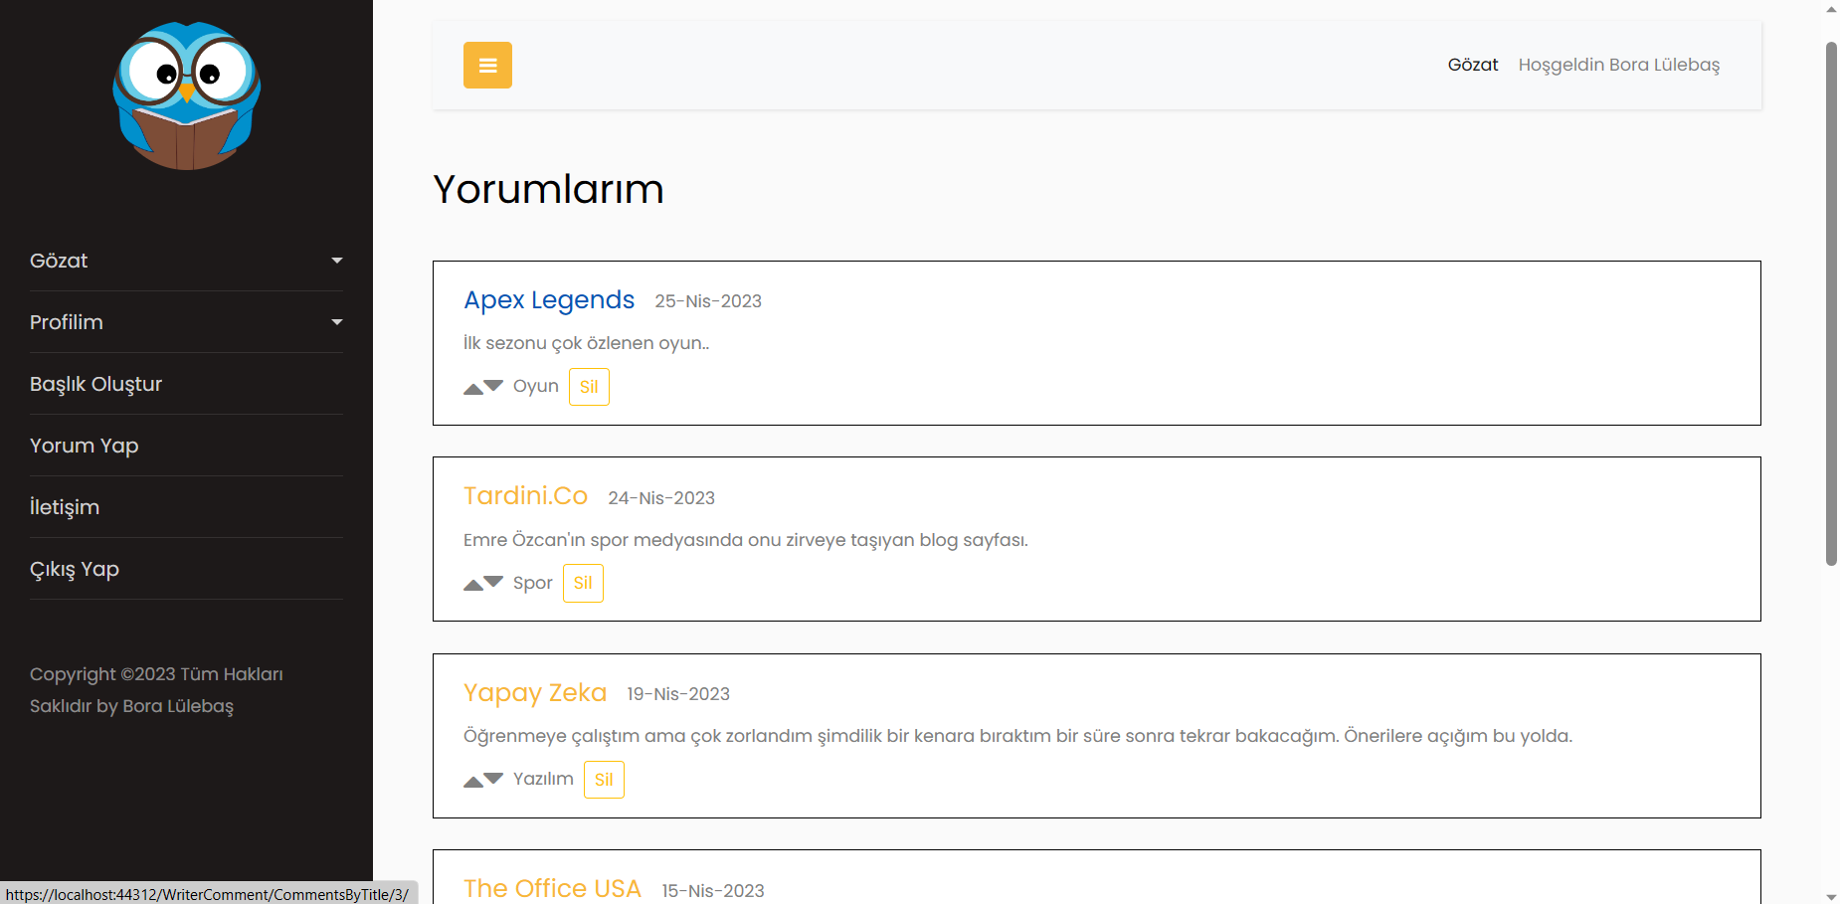Delete the Apex Legends comment with Sil
This screenshot has width=1840, height=904.
click(x=589, y=387)
